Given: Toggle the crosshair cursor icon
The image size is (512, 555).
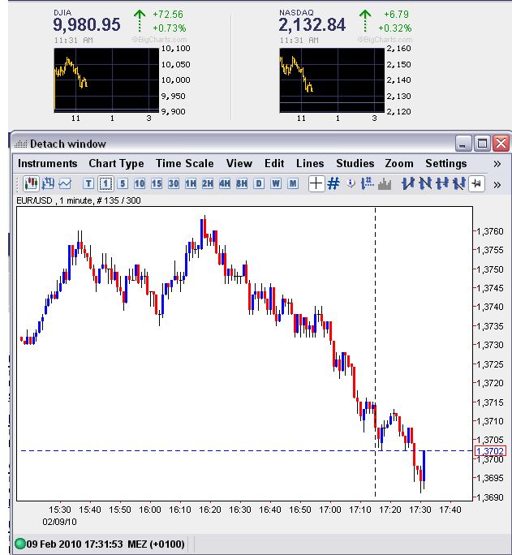Looking at the screenshot, I should 316,183.
